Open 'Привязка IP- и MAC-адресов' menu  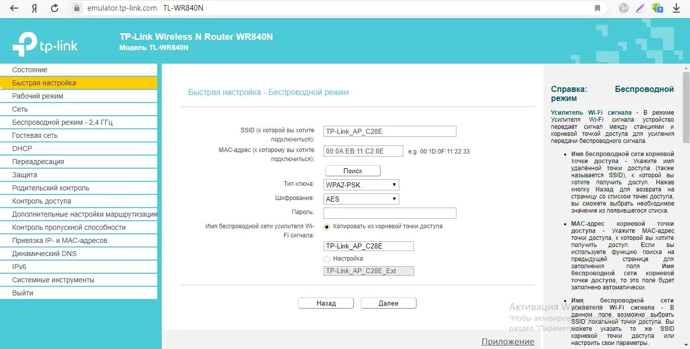pyautogui.click(x=78, y=240)
